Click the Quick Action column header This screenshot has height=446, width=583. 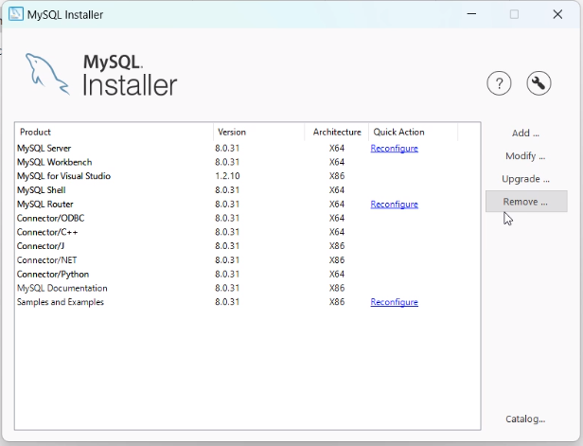[x=413, y=132]
